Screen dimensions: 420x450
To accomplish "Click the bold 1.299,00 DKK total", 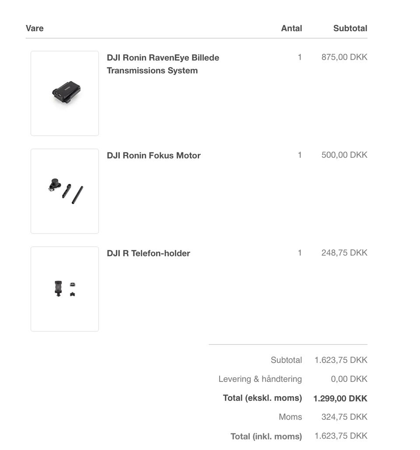I will coord(340,399).
